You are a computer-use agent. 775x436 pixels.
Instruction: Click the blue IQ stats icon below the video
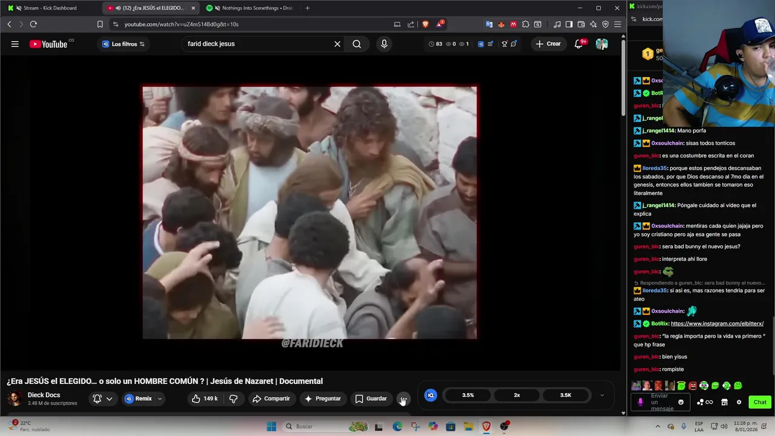(430, 395)
